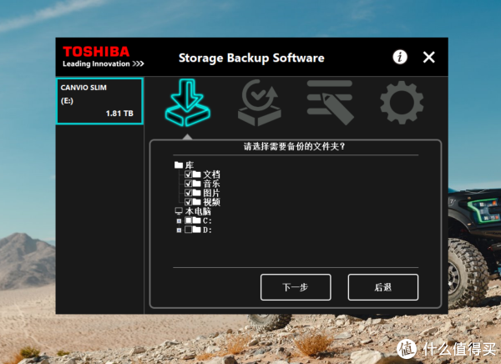Click the 视频 folder icon

tap(196, 202)
